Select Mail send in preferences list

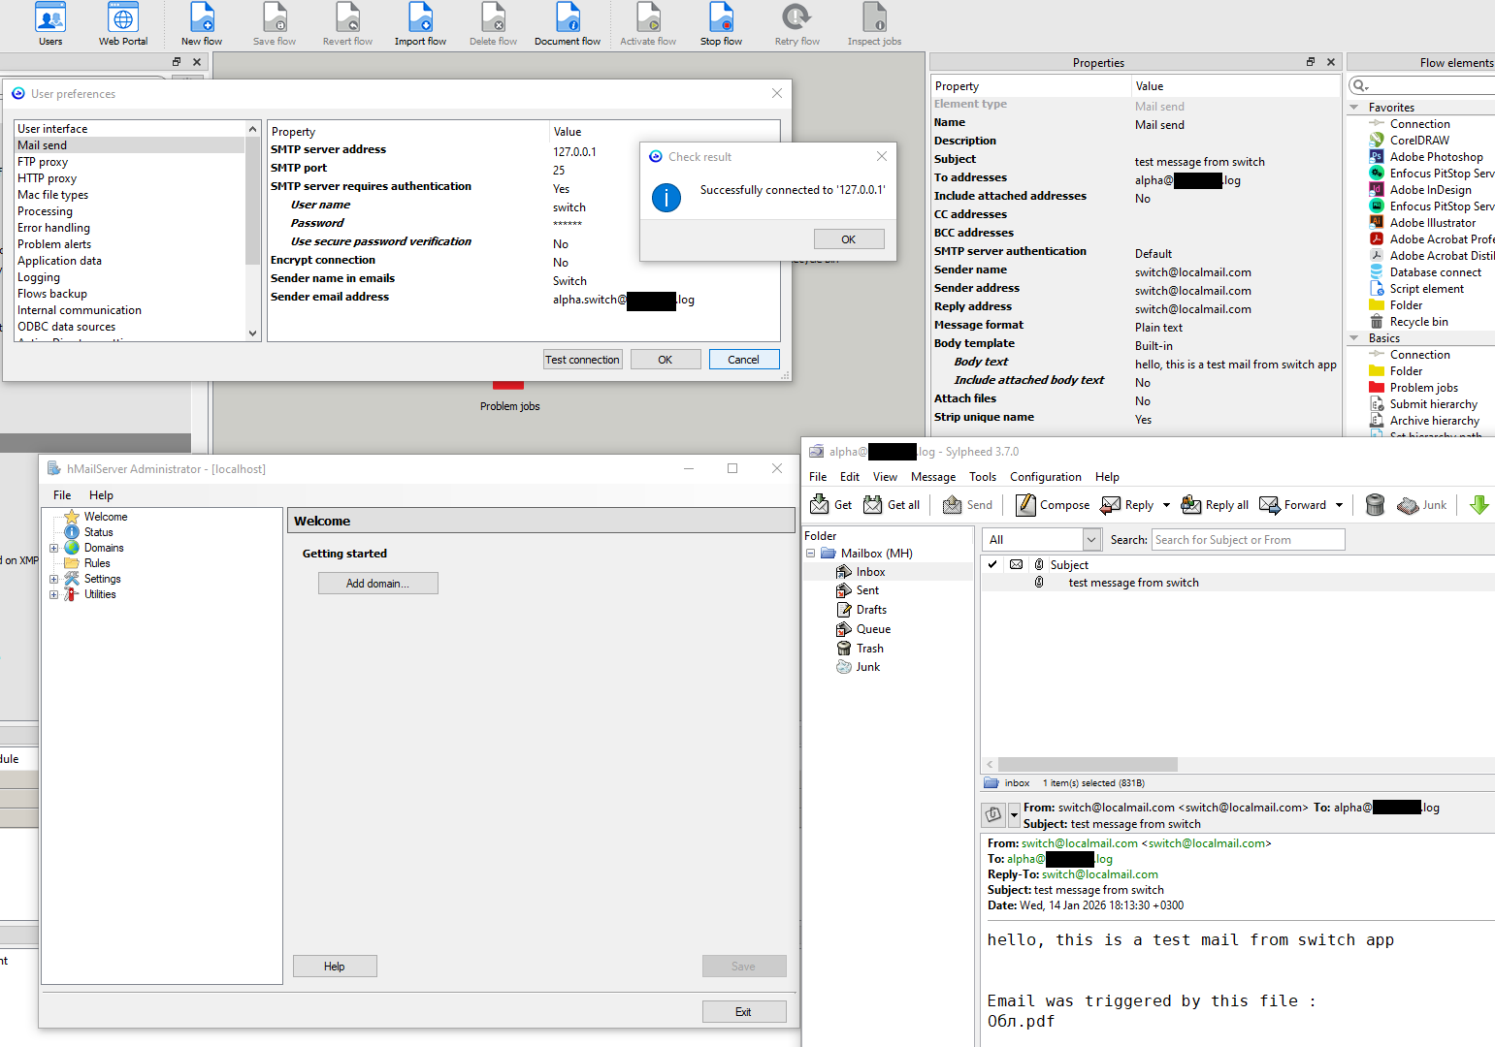43,145
